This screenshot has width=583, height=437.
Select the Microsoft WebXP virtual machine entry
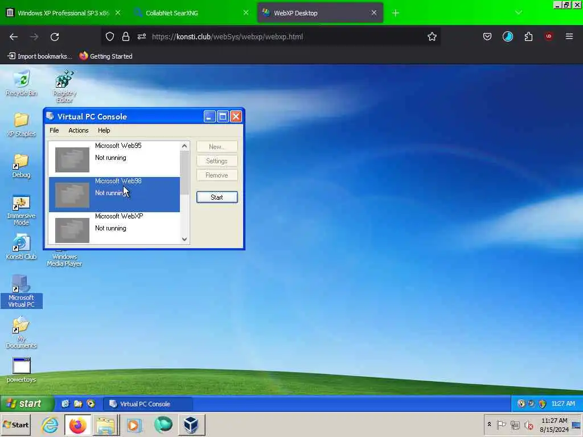(x=114, y=228)
